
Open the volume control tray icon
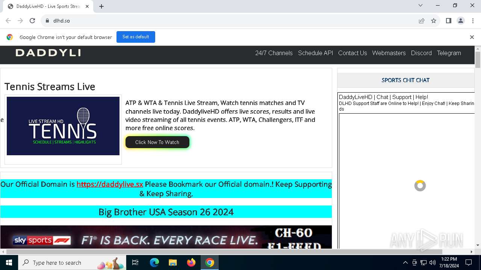[433, 262]
